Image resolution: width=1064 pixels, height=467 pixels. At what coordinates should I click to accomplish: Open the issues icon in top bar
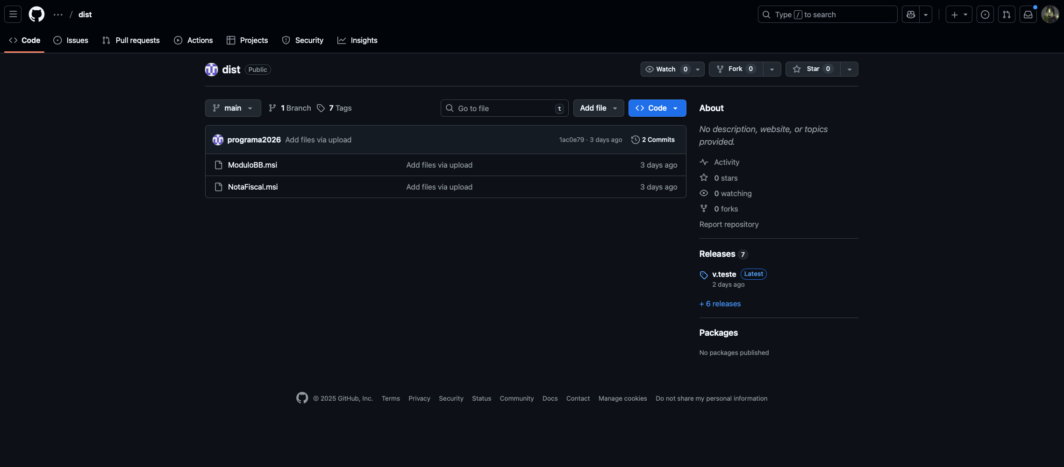pyautogui.click(x=985, y=14)
